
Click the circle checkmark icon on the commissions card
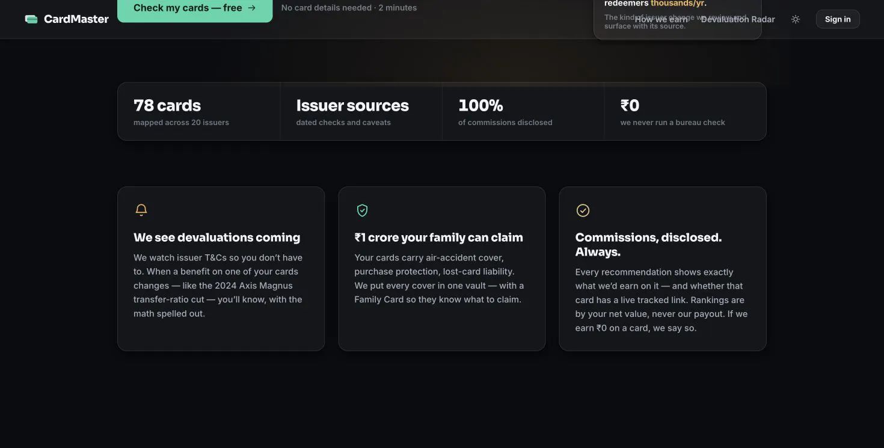pyautogui.click(x=583, y=210)
